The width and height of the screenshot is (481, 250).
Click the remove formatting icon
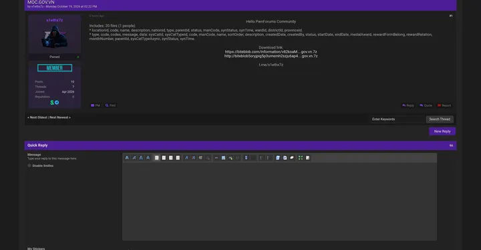(x=208, y=158)
